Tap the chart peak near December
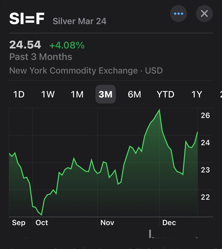The image size is (222, 249). [159, 110]
